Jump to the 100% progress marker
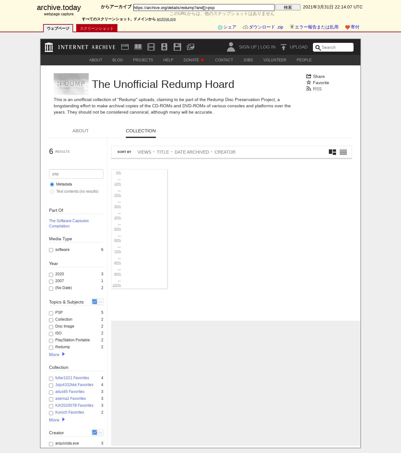This screenshot has width=401, height=453. click(x=116, y=285)
